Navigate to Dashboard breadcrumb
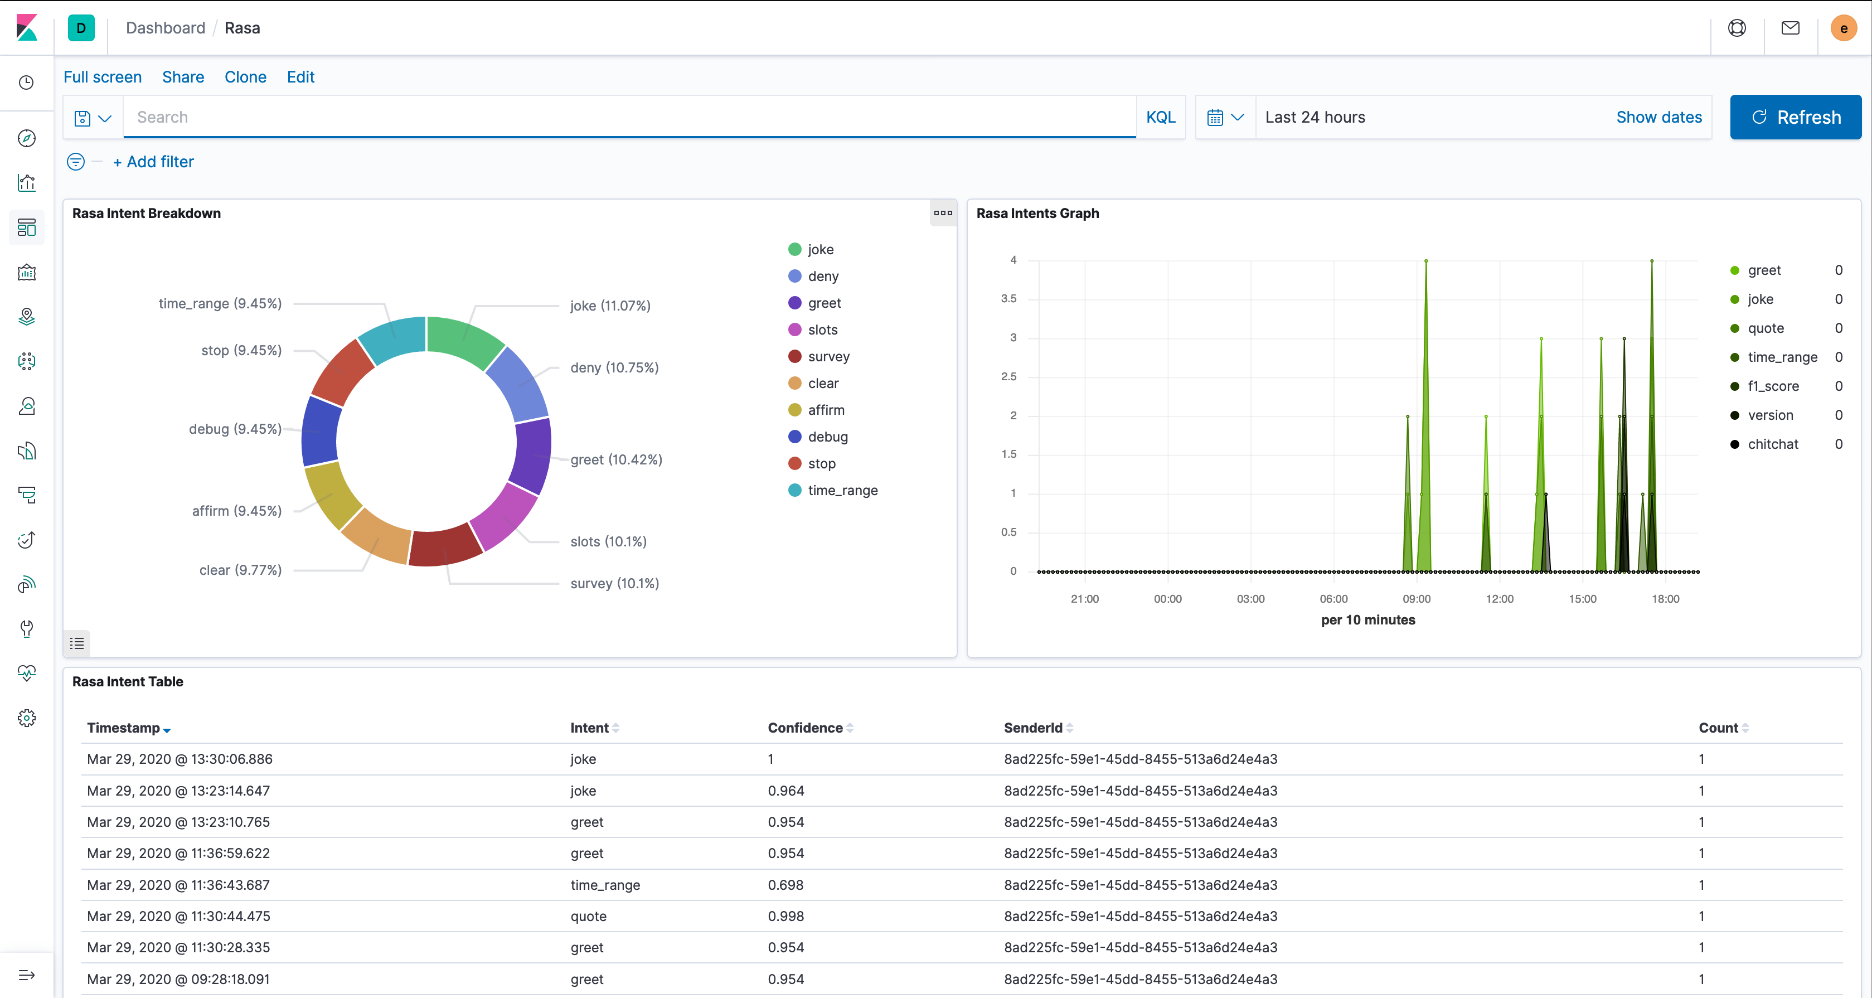Image resolution: width=1872 pixels, height=998 pixels. tap(165, 28)
